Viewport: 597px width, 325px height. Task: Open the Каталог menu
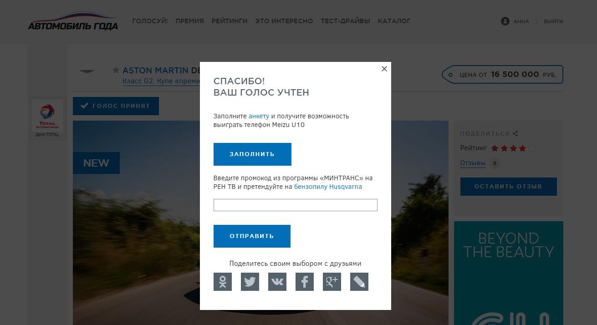pyautogui.click(x=394, y=21)
